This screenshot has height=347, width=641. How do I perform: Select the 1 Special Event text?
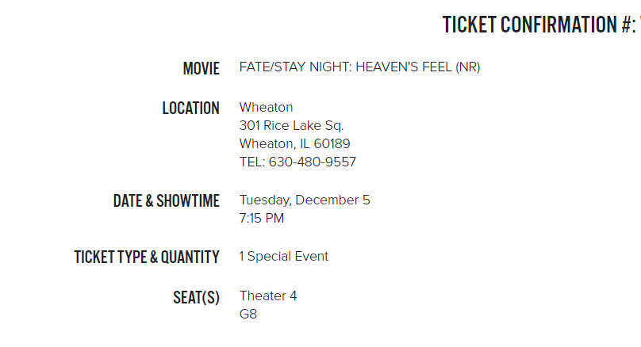[x=284, y=257]
